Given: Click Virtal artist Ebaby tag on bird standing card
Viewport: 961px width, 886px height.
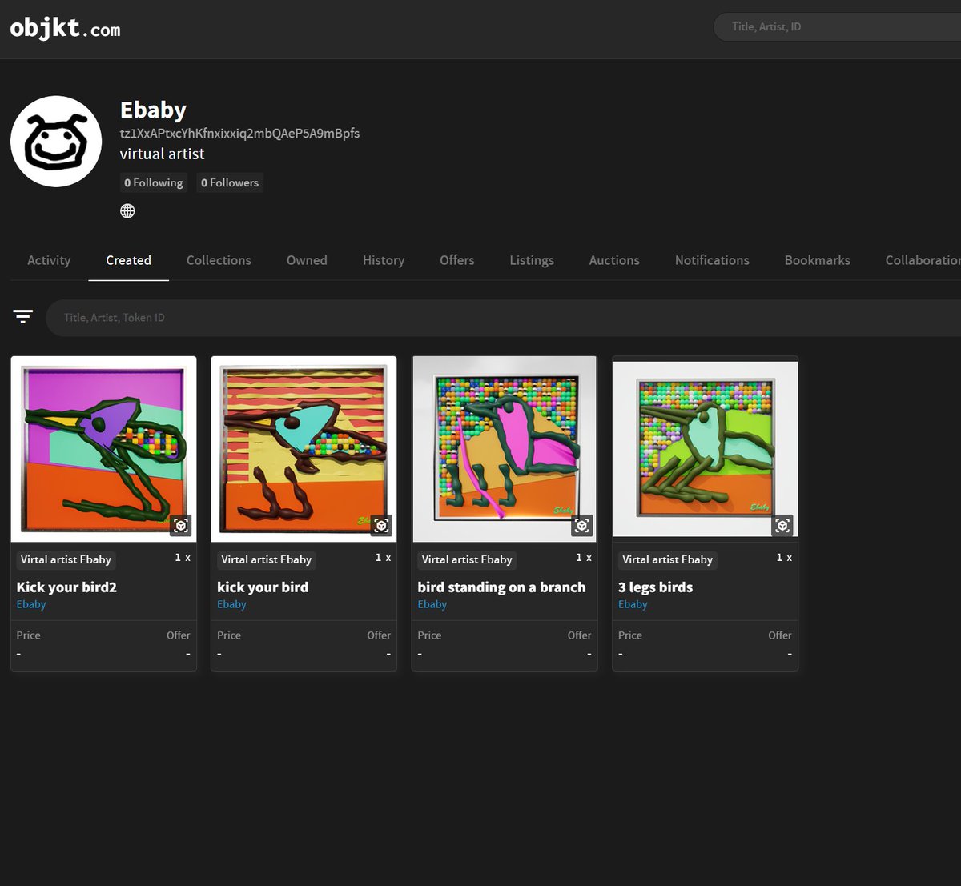Looking at the screenshot, I should point(467,560).
